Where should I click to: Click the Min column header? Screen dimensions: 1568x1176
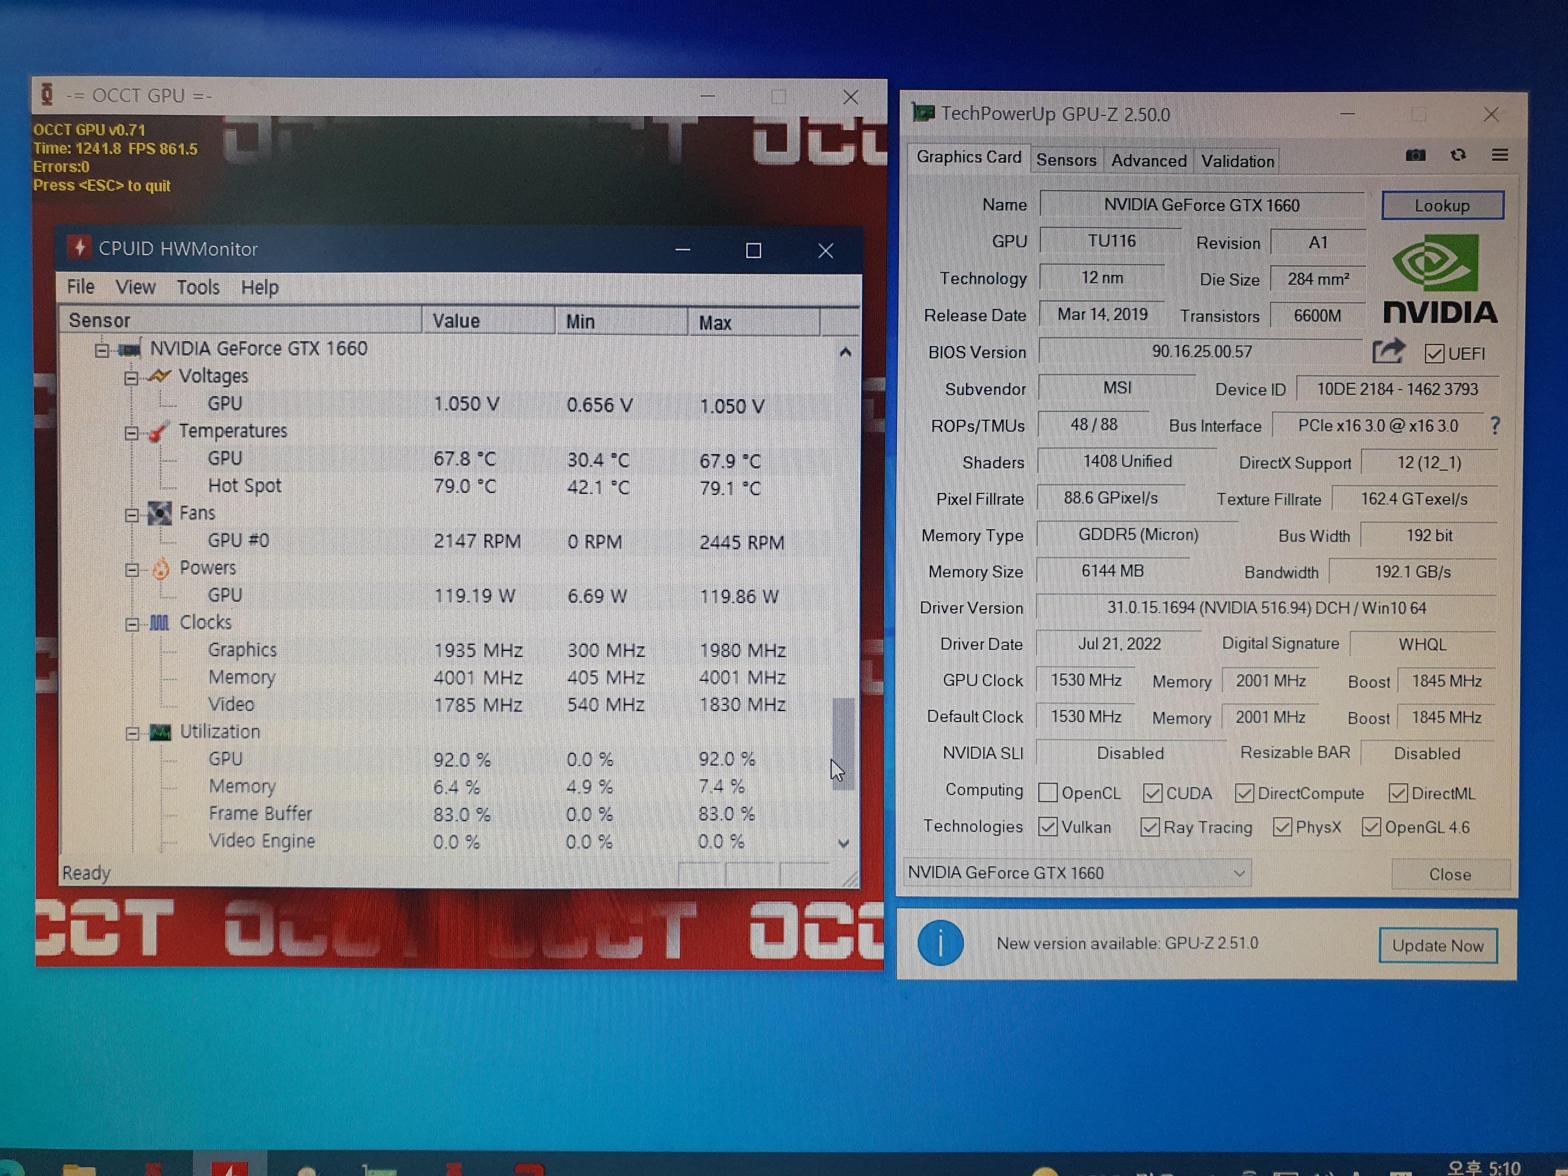coord(621,322)
